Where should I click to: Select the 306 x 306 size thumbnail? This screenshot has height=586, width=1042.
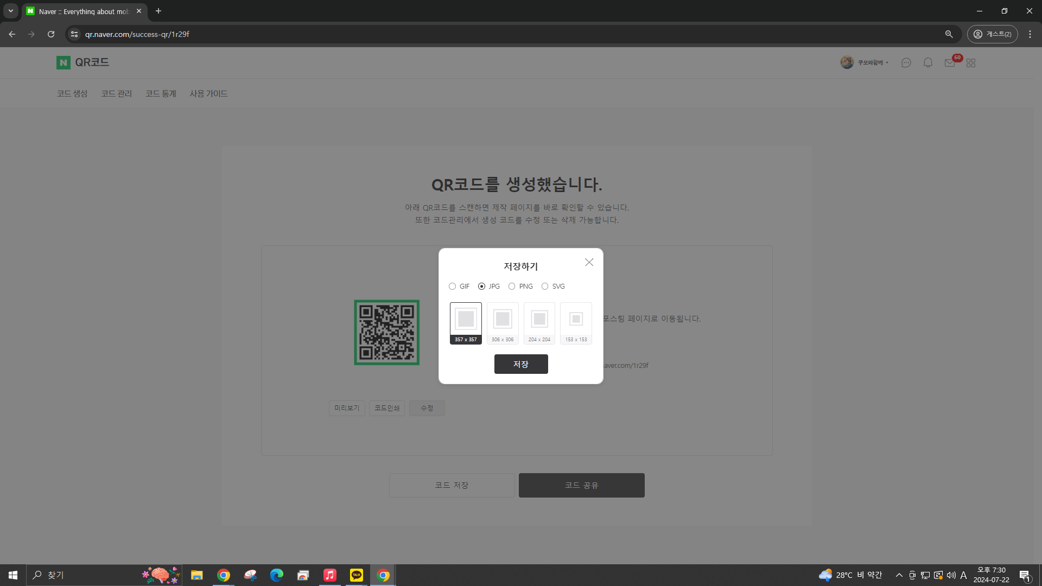[502, 323]
